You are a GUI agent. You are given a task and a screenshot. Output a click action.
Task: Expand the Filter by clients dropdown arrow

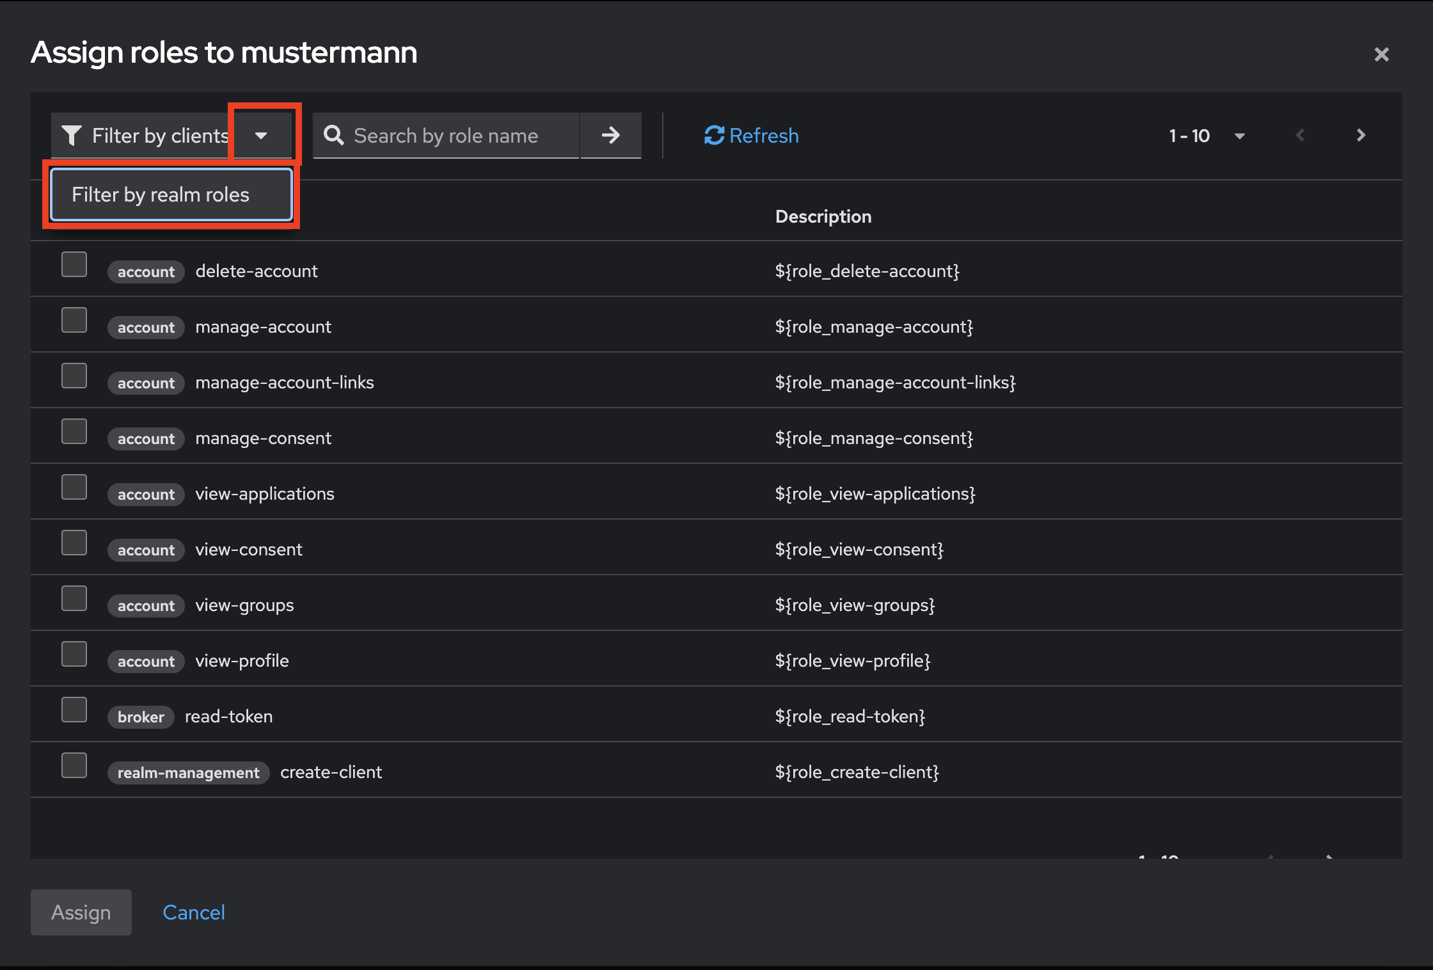pyautogui.click(x=261, y=136)
